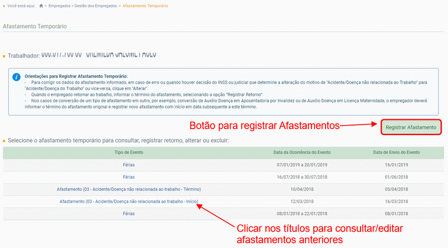Open the Afastamento 03 Término event link
This screenshot has height=248, width=448.
click(x=129, y=189)
